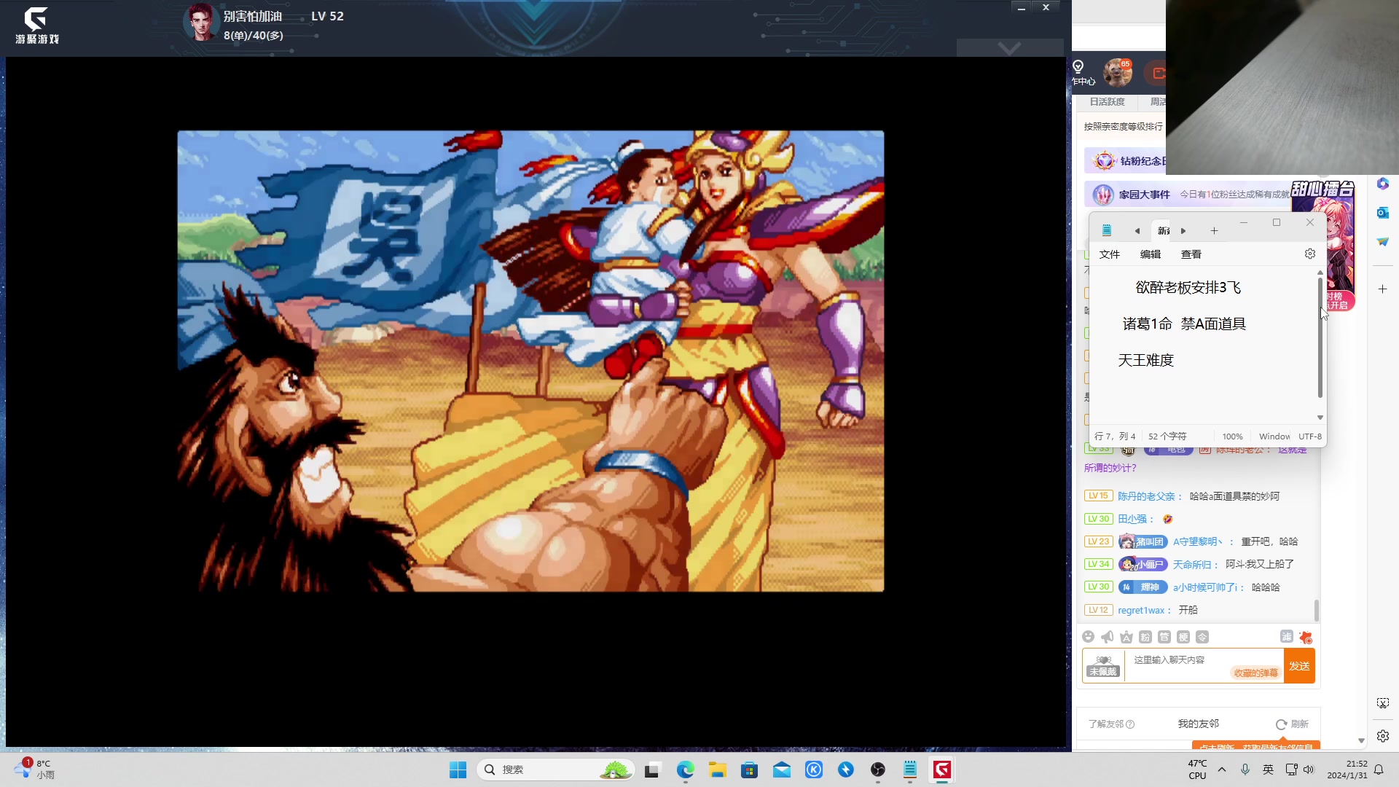
Task: Click the taskbar search box
Action: tap(555, 770)
